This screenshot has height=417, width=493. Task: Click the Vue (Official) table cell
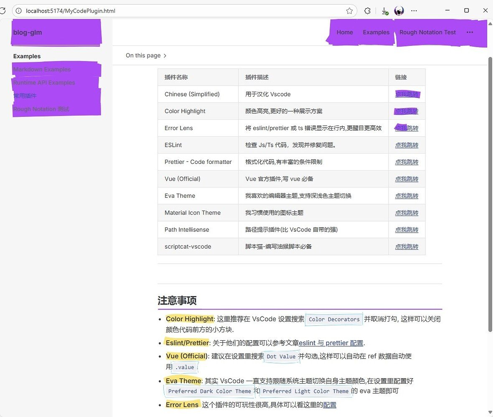coord(198,179)
